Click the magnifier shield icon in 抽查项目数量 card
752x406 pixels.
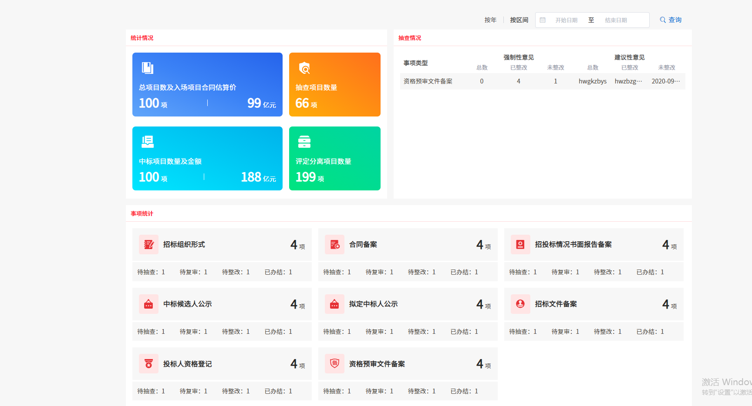pyautogui.click(x=304, y=68)
